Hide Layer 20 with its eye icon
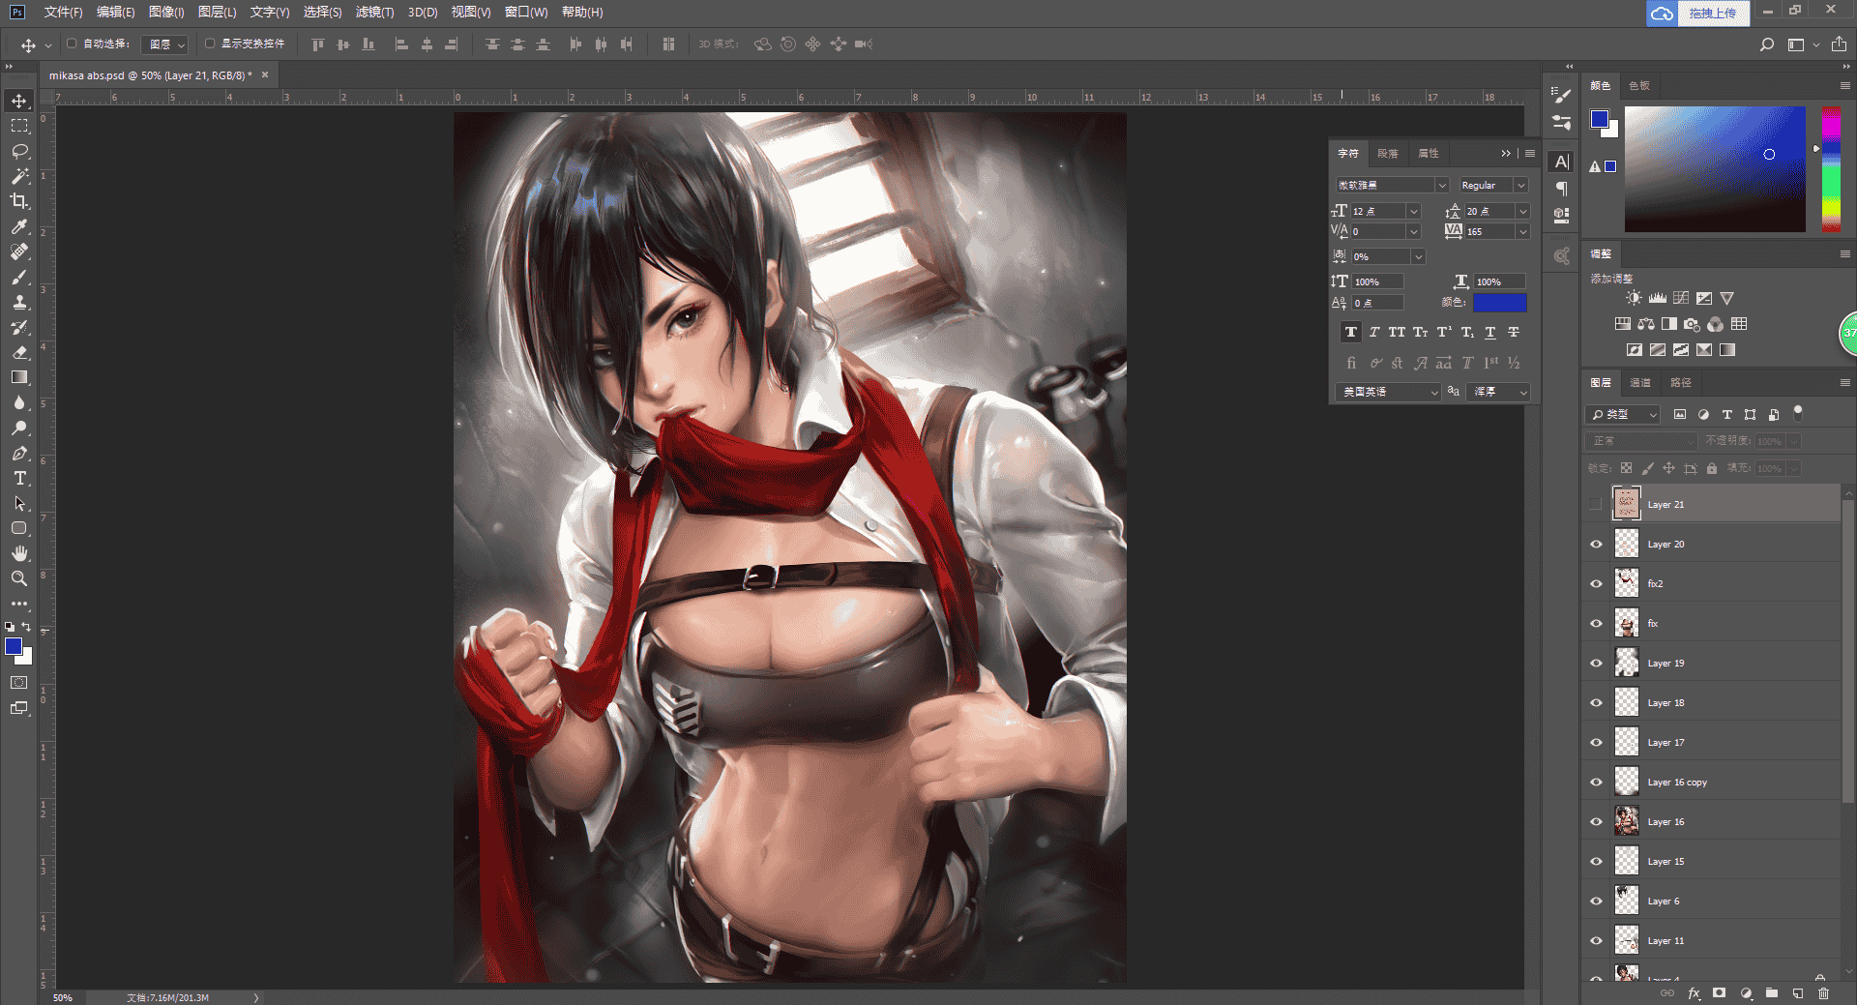Screen dimensions: 1857x1005 click(x=1596, y=544)
